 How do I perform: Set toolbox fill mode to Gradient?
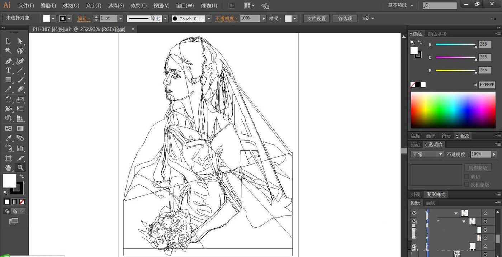(14, 202)
